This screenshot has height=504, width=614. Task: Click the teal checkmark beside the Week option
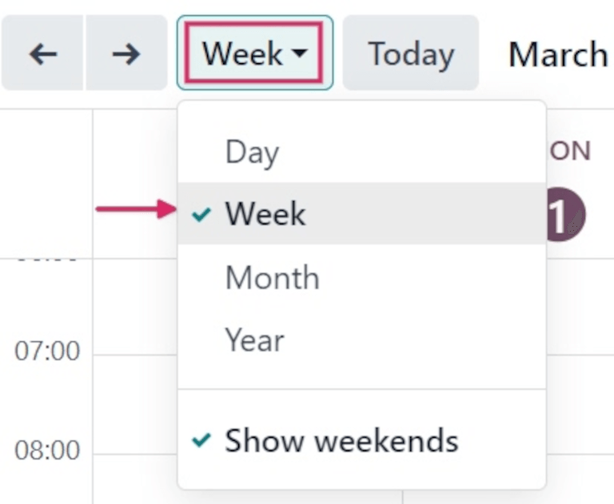(203, 214)
